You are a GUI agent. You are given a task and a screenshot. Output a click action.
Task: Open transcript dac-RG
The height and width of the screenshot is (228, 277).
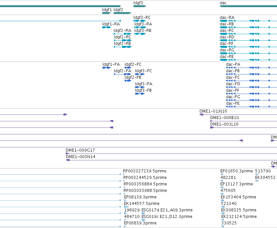coord(227,50)
